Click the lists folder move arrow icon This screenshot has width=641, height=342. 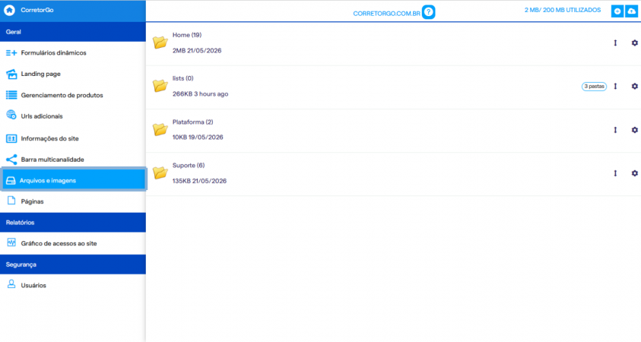point(615,86)
